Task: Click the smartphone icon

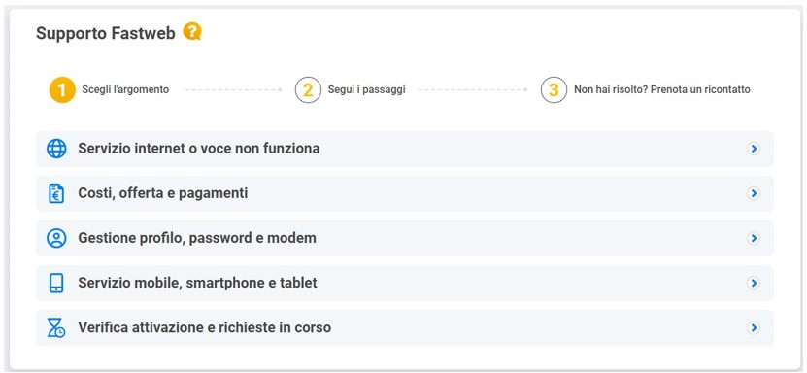Action: pyautogui.click(x=56, y=283)
